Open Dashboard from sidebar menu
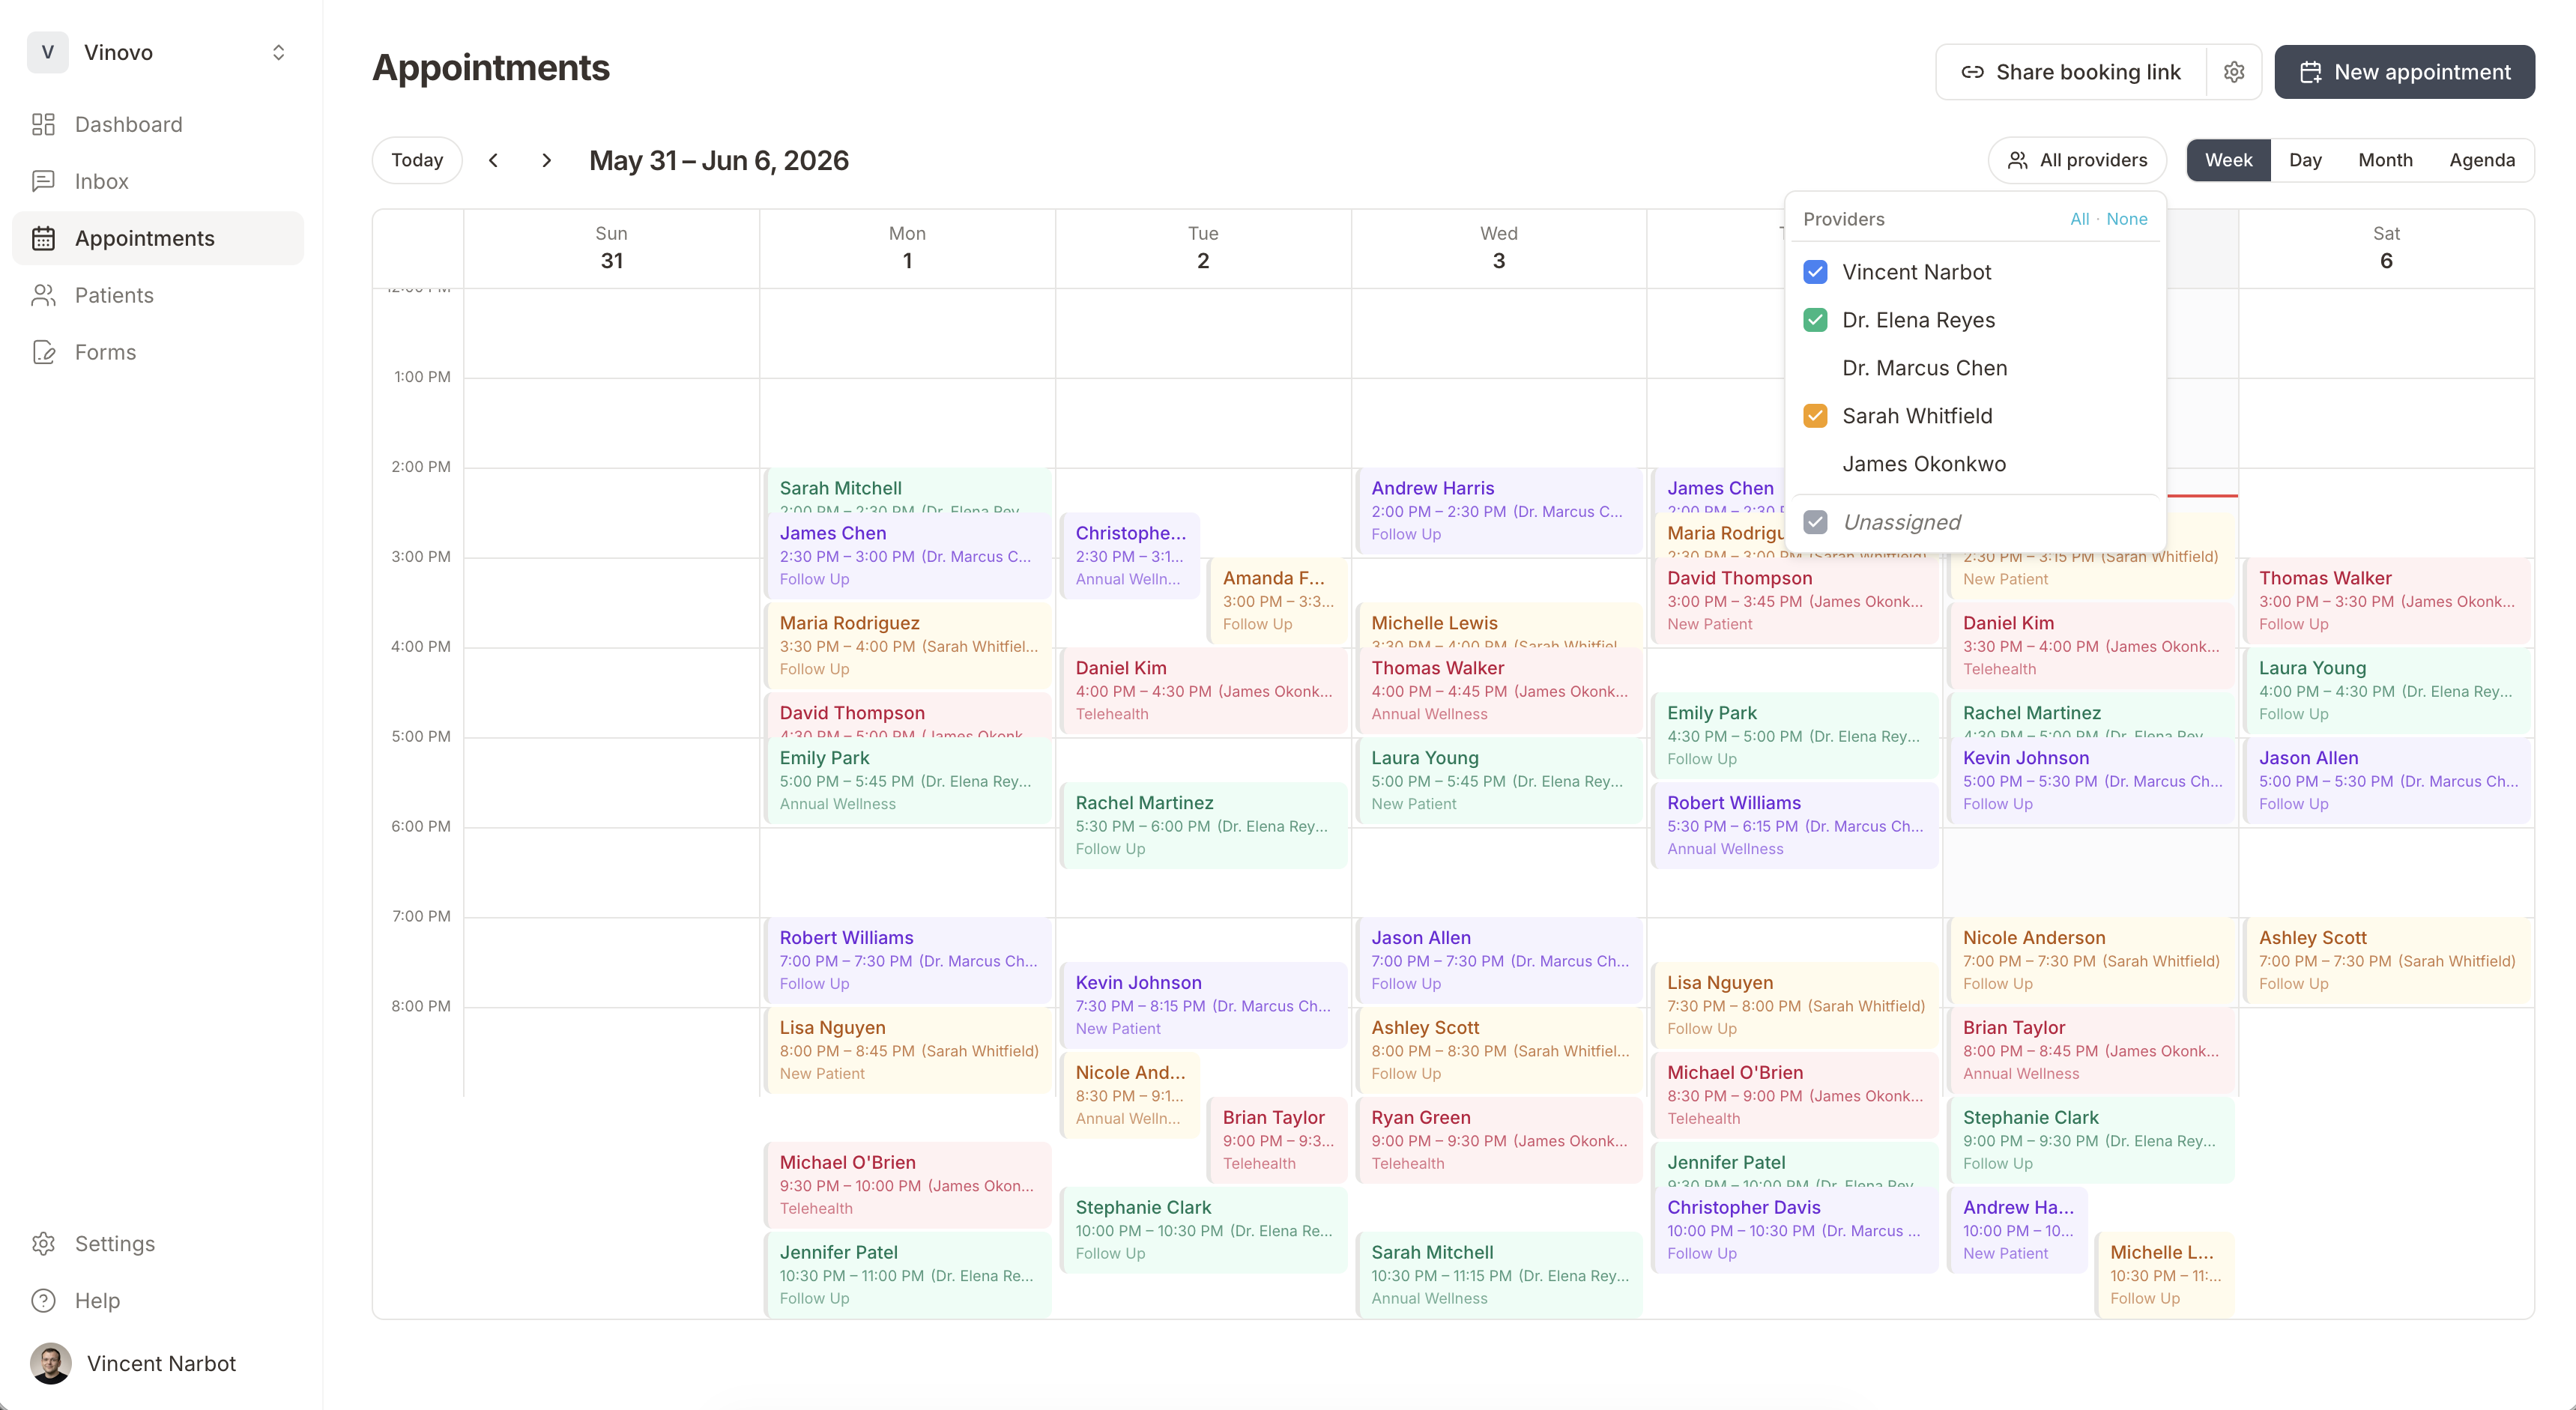 [x=158, y=124]
